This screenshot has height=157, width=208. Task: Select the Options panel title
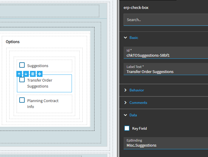pos(12,42)
